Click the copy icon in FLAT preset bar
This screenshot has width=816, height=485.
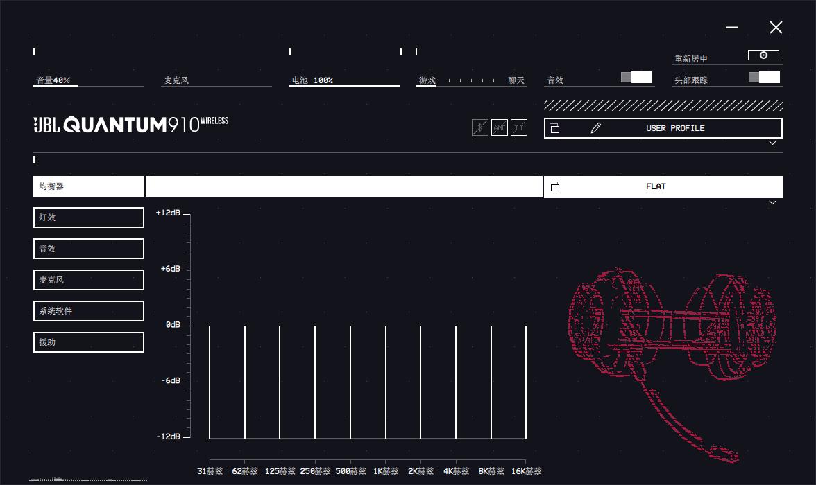(x=554, y=186)
